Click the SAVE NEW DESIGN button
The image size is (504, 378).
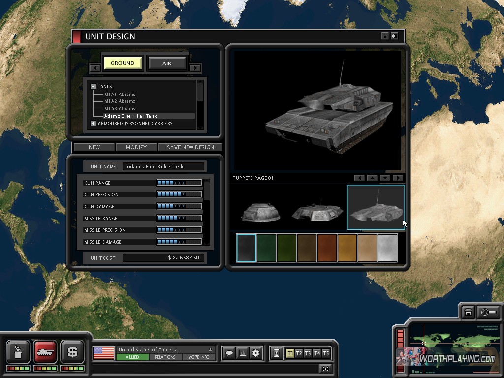(190, 147)
